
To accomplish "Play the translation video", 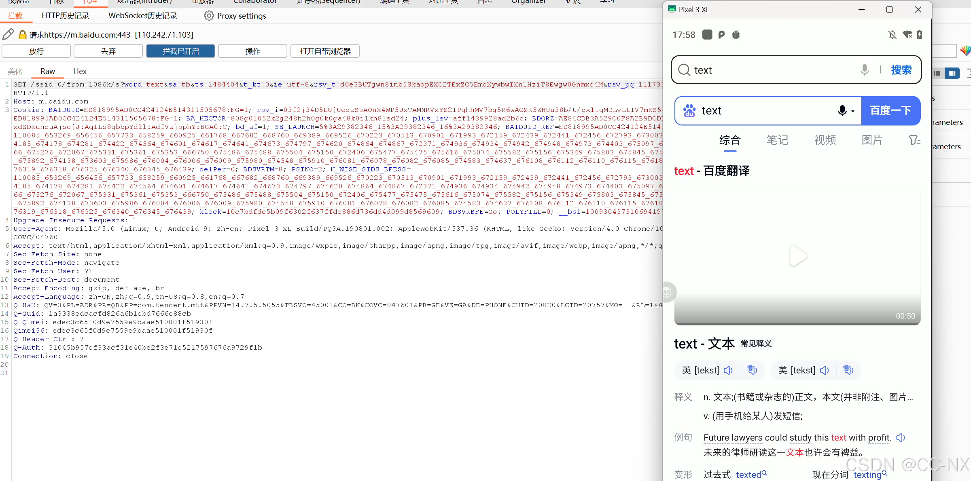I will (x=797, y=256).
